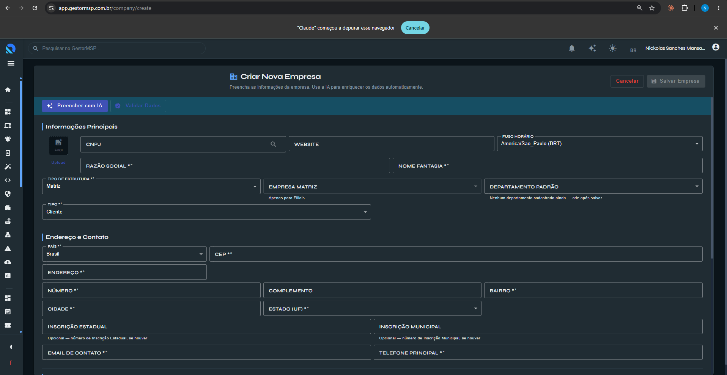The image size is (727, 375).
Task: Click the Razão Social field
Action: pyautogui.click(x=235, y=166)
